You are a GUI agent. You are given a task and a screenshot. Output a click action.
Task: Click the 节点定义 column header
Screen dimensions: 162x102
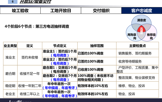60,46
